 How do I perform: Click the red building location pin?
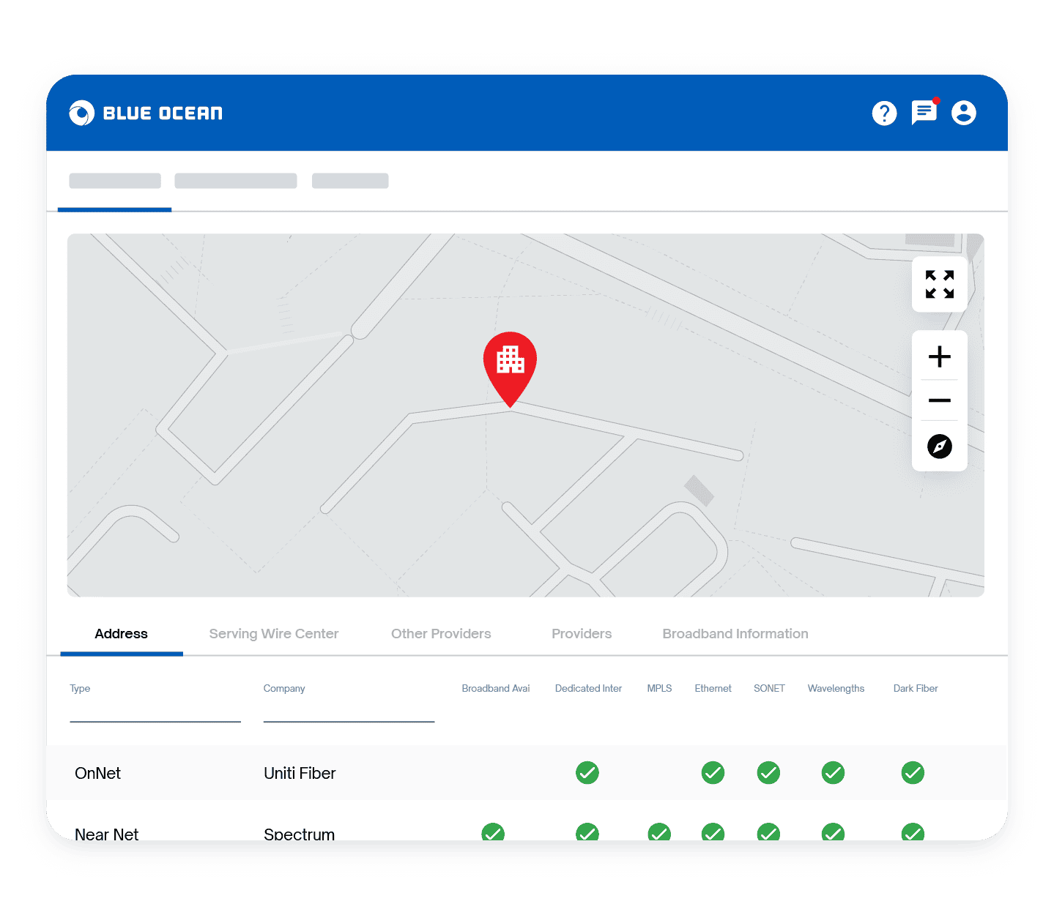click(x=511, y=368)
